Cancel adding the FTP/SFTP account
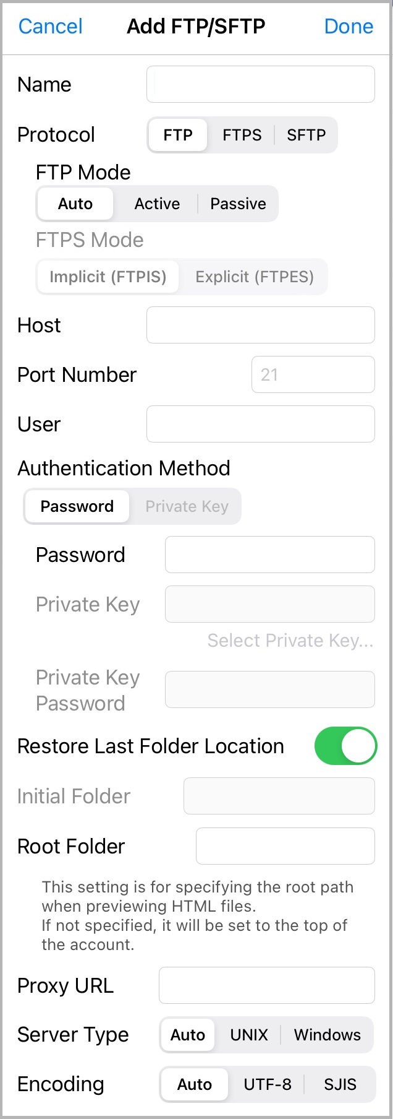The image size is (393, 1119). (49, 26)
